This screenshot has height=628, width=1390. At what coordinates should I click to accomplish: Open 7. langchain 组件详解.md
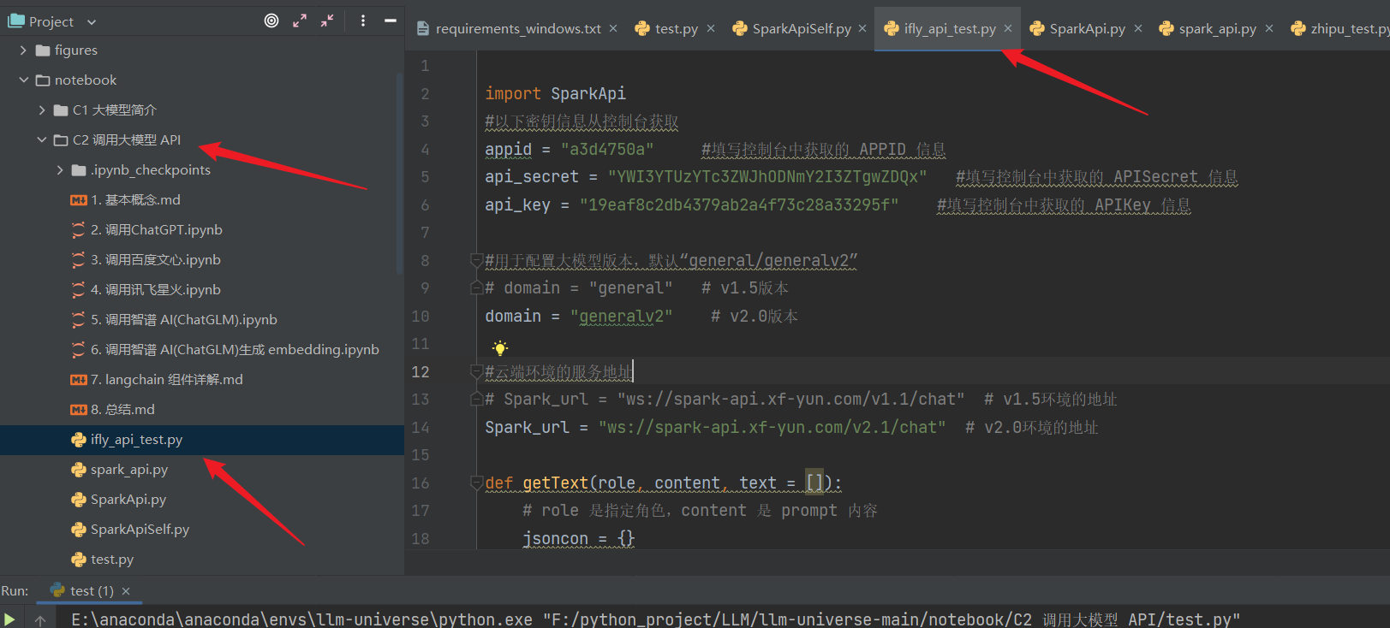tap(157, 380)
